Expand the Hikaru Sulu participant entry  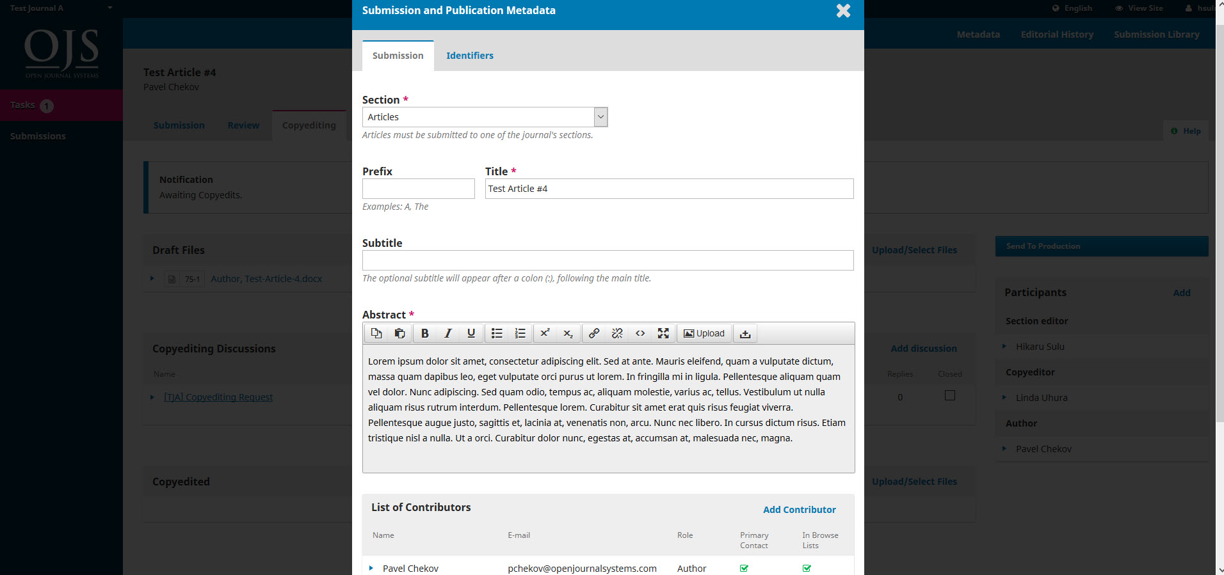pos(1005,346)
